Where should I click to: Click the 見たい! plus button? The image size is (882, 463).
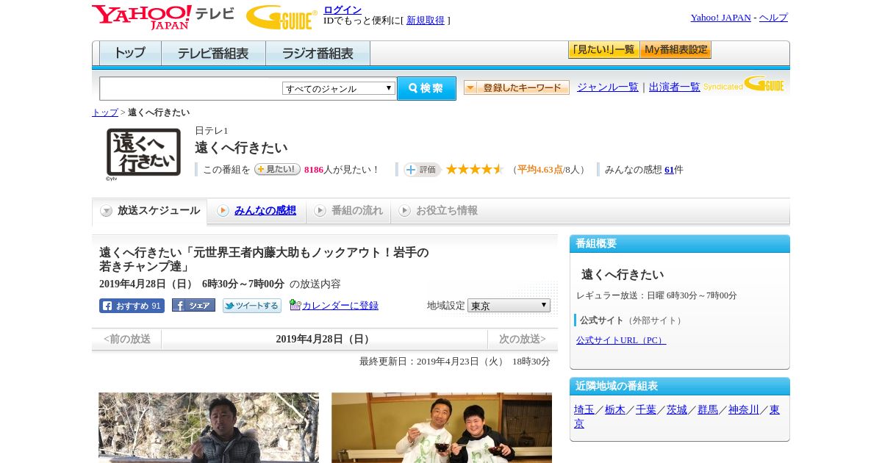click(277, 169)
